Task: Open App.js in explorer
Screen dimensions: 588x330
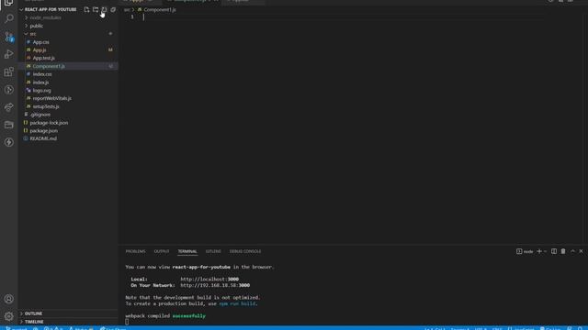Action: (68, 49)
